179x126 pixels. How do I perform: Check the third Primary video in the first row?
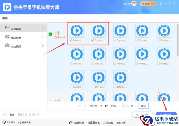115,40
